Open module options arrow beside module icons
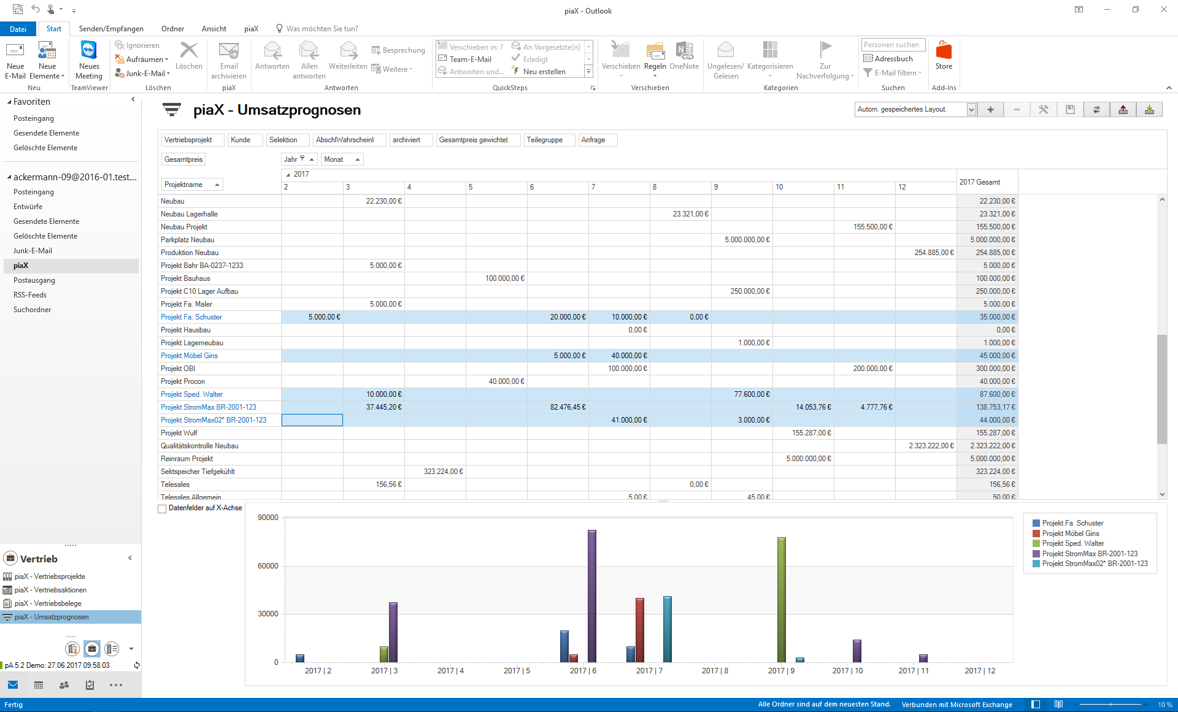This screenshot has width=1178, height=712. [x=131, y=649]
